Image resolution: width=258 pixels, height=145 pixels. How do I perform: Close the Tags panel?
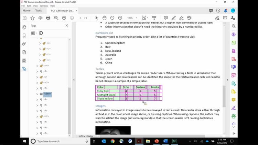(x=67, y=25)
